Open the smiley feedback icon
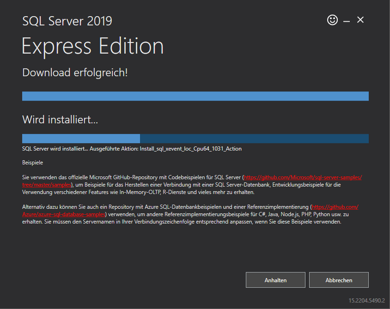Image resolution: width=390 pixels, height=309 pixels. click(332, 20)
